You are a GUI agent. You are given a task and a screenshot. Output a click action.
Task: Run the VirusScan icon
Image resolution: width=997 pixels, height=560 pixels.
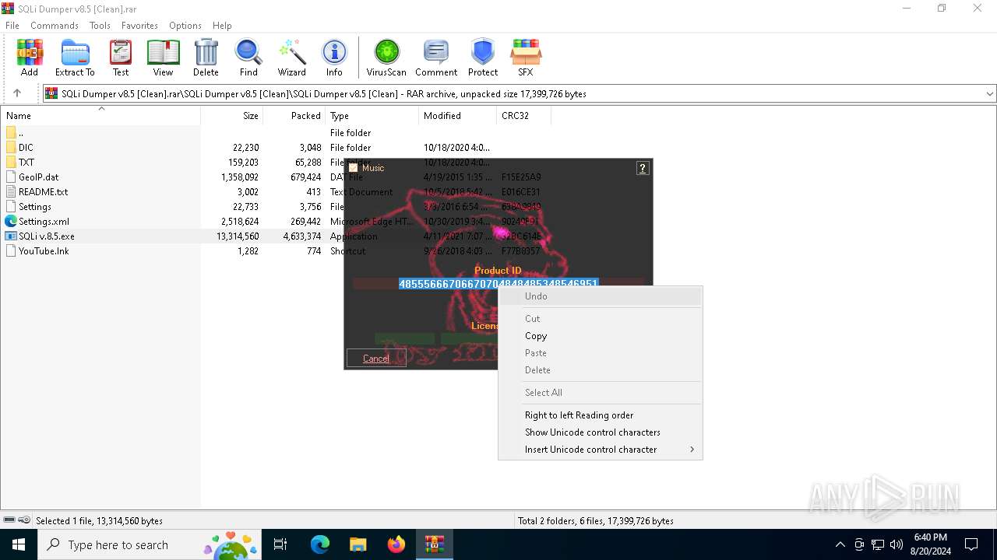coord(386,58)
